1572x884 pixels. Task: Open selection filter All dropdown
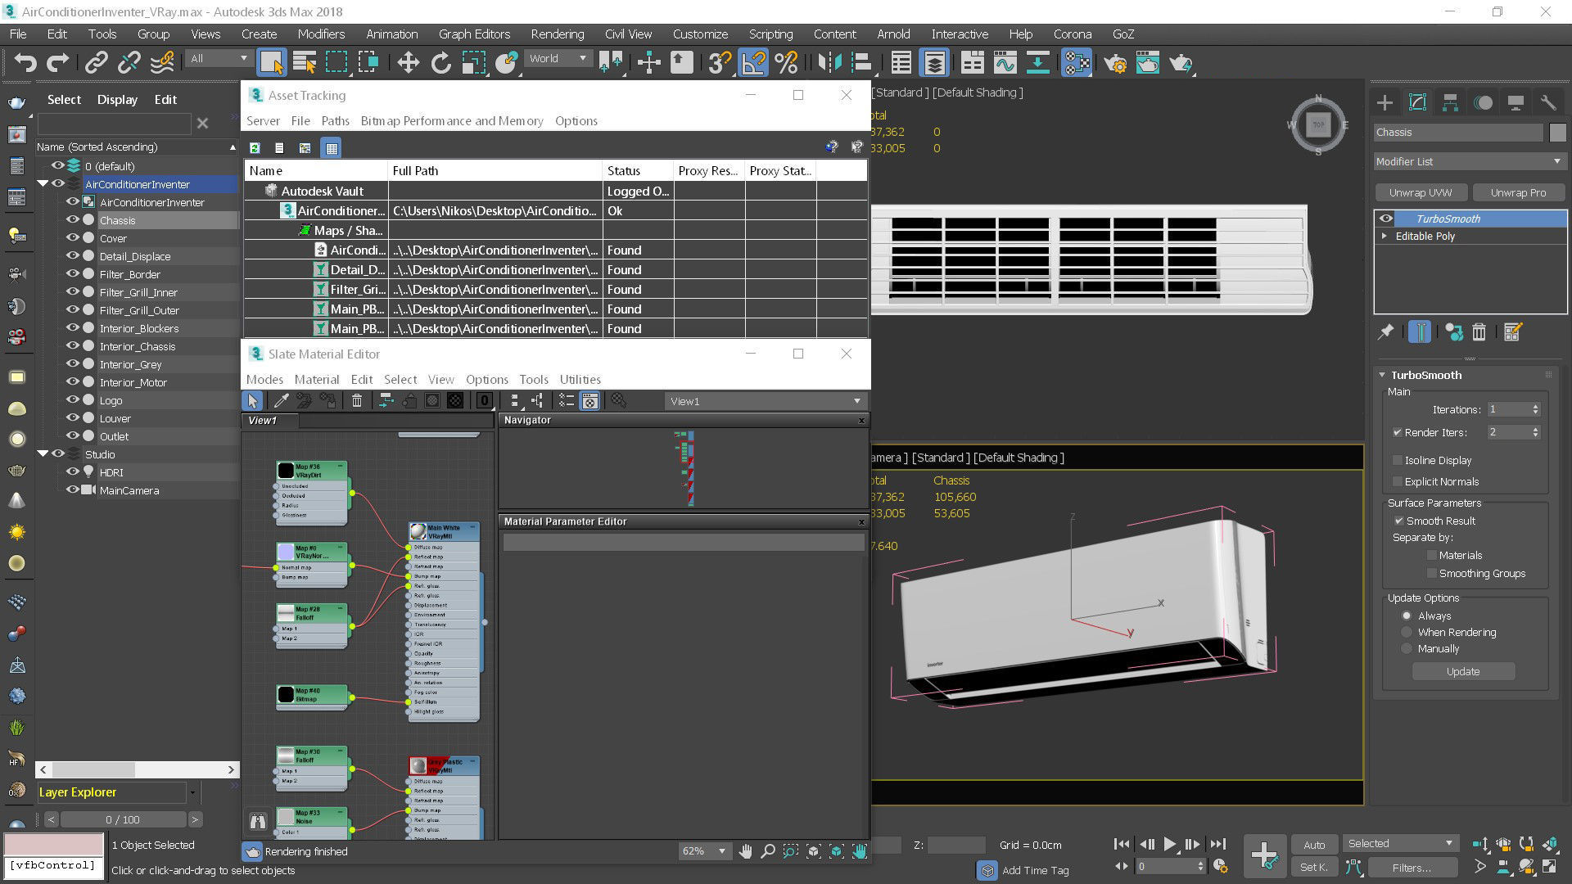click(219, 58)
